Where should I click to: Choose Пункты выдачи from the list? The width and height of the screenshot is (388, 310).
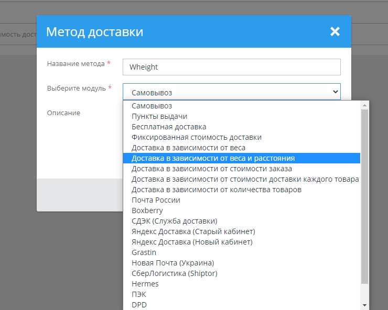pos(159,116)
